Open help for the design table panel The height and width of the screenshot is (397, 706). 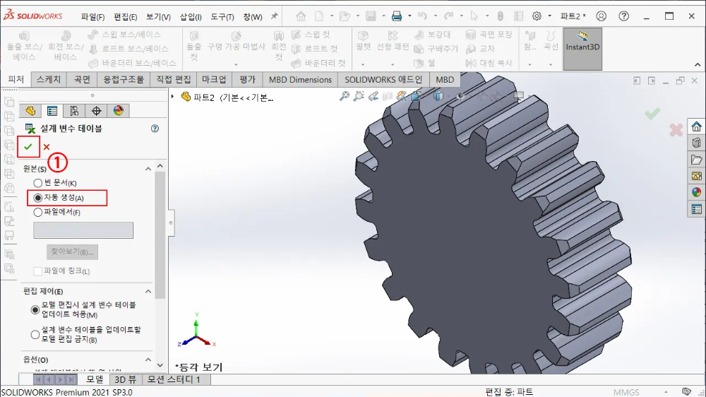155,129
